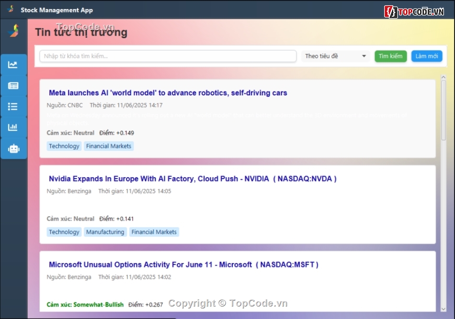Click the green 'Tìm kiếm' button
455x319 pixels.
coord(390,56)
